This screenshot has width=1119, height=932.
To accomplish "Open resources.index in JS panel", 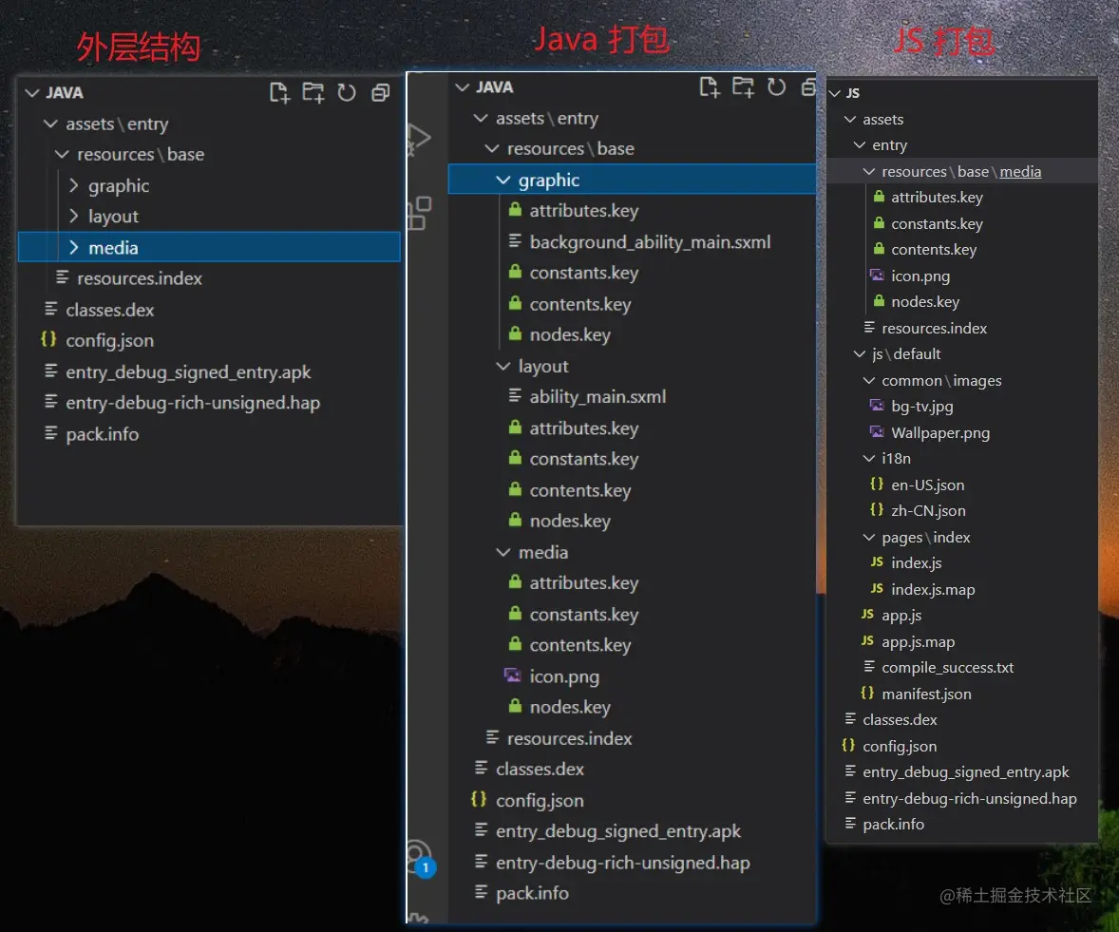I will click(x=934, y=329).
